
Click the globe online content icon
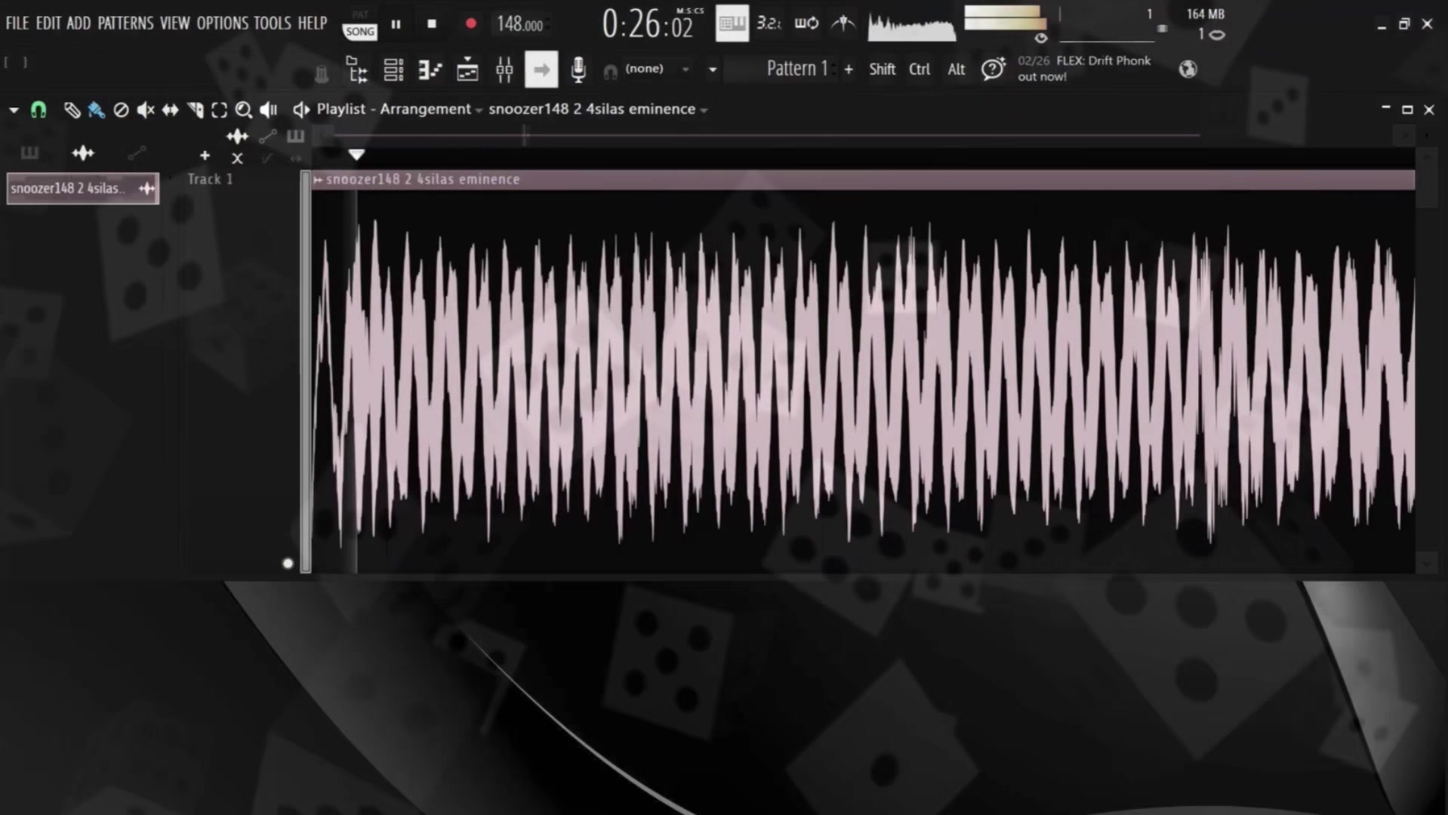coord(1188,69)
